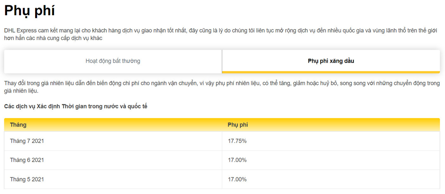Click the Tháng column header
This screenshot has width=445, height=194.
18,125
